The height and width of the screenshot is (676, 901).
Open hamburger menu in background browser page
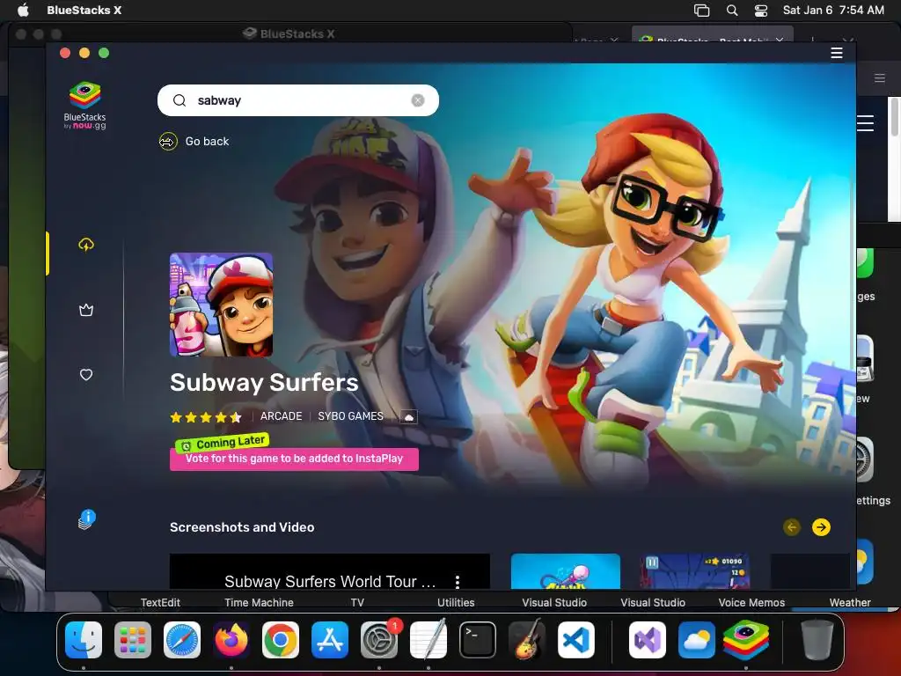point(866,123)
